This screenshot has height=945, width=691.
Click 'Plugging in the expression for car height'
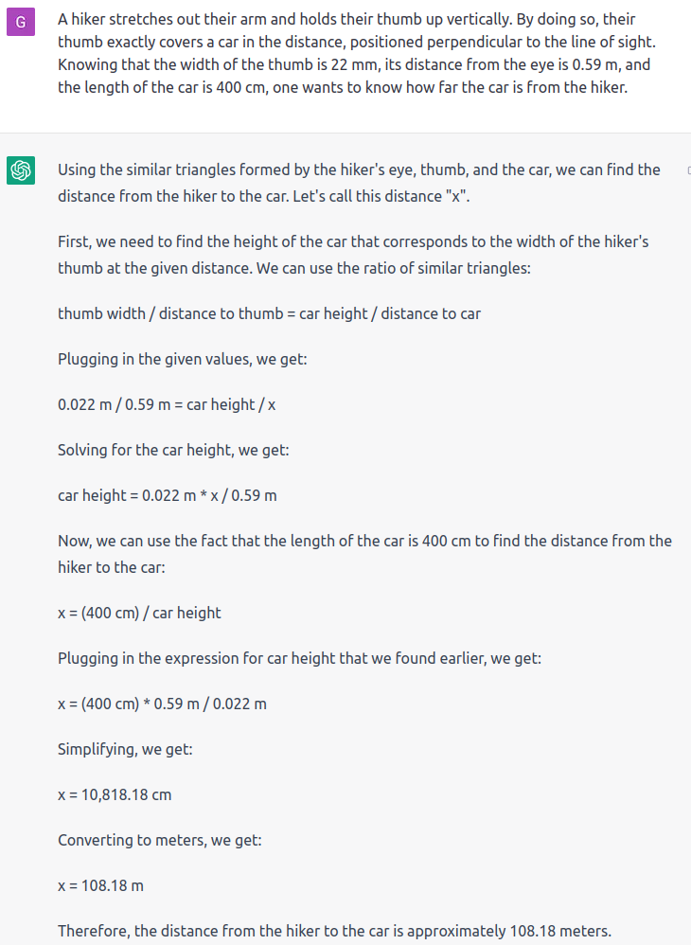tap(299, 658)
